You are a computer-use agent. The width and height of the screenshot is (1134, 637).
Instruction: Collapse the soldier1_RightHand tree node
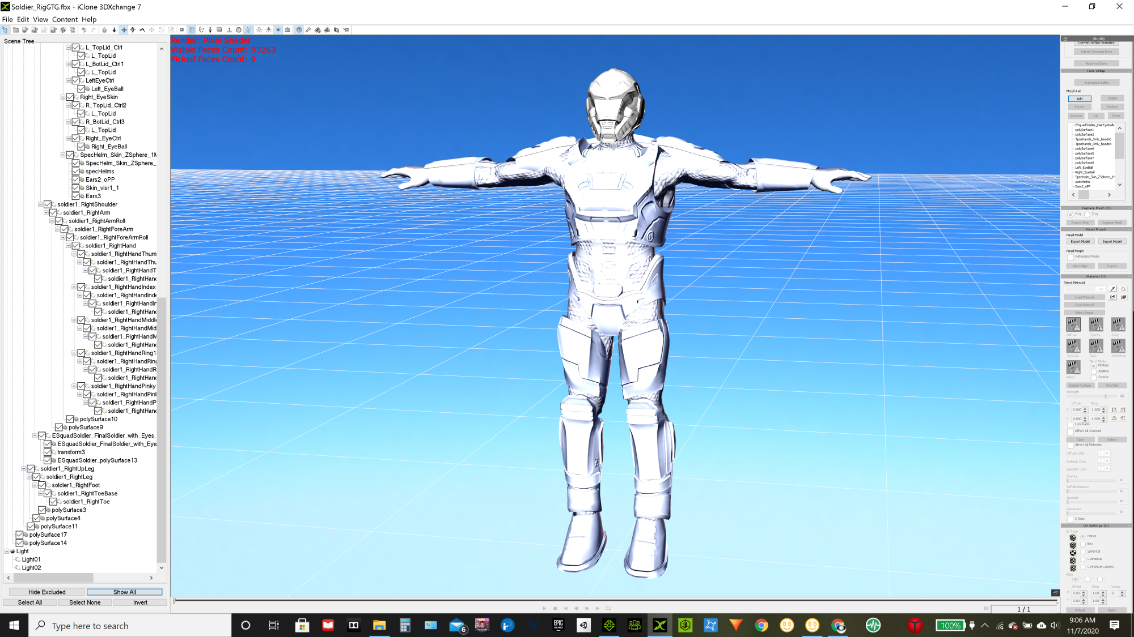[x=68, y=246]
